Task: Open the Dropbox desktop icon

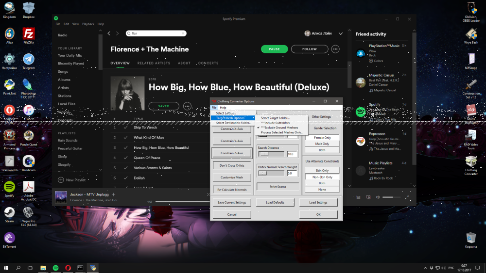Action: [29, 10]
